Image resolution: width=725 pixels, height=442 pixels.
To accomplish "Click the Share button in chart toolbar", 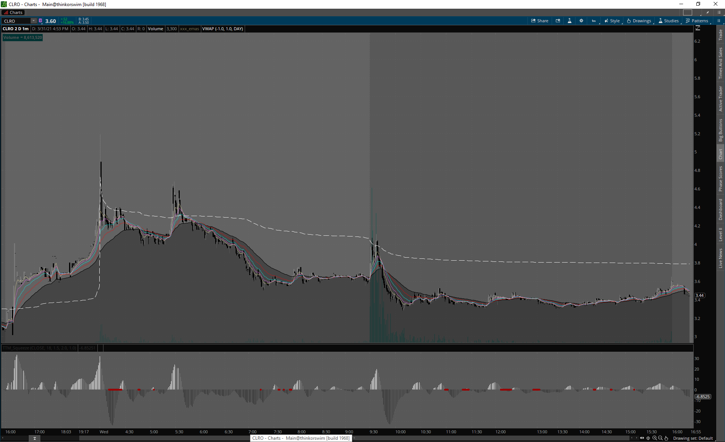I will (x=540, y=21).
